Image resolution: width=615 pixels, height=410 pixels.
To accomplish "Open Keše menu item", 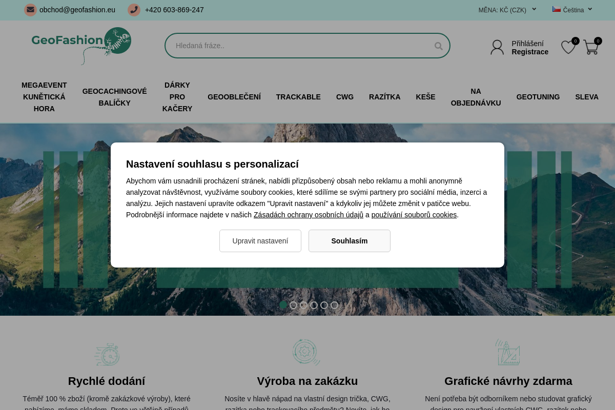I will pos(426,97).
